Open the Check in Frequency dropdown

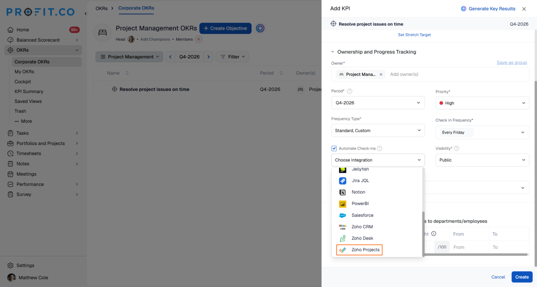click(482, 132)
